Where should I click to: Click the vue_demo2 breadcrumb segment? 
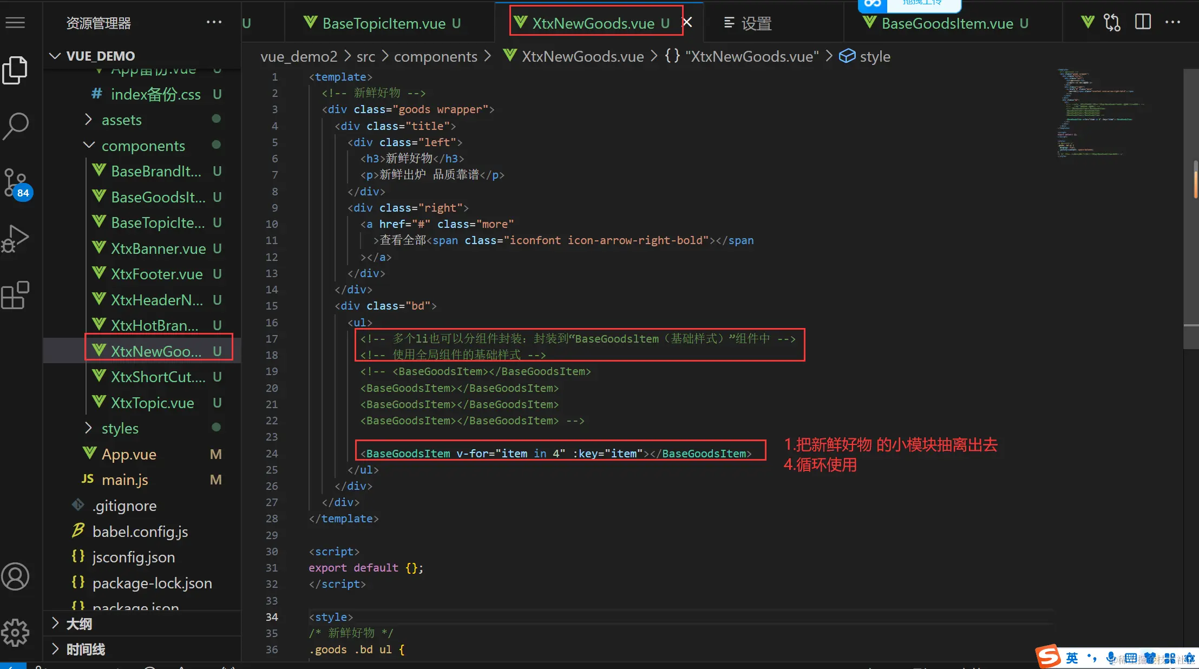[299, 56]
